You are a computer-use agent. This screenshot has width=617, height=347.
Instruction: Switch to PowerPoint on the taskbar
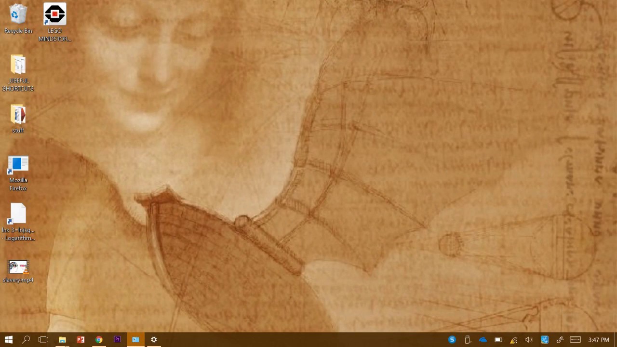[x=80, y=340]
